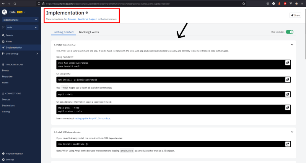Bookmark page with the star icon
This screenshot has height=163, width=306.
click(x=244, y=4)
